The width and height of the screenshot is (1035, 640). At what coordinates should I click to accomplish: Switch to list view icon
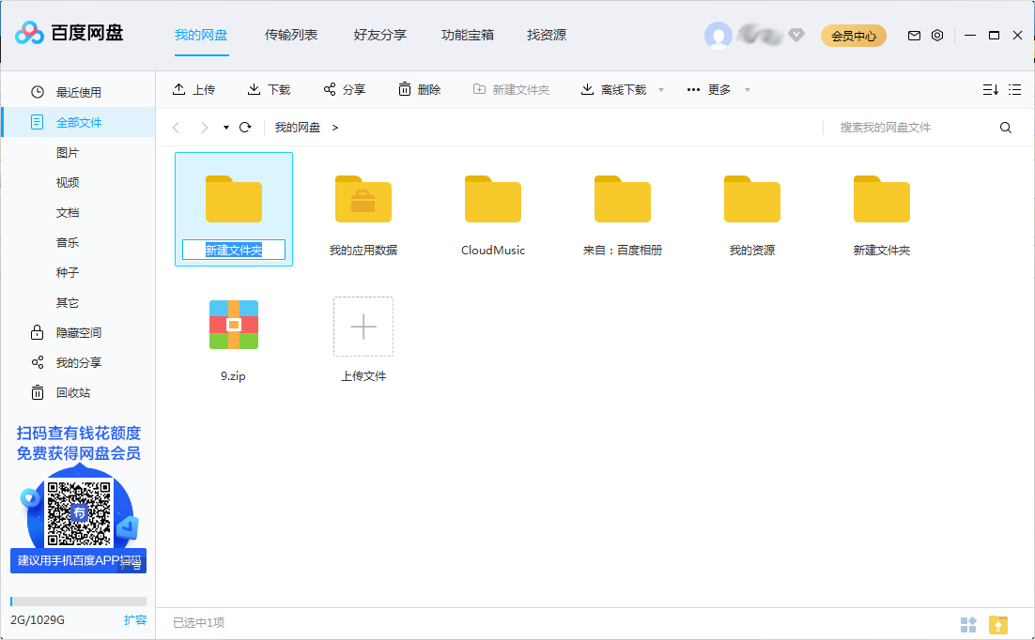[1013, 89]
